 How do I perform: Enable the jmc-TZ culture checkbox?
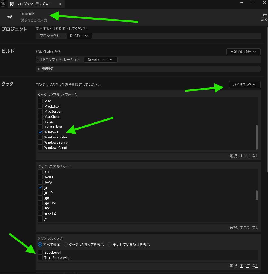click(40, 213)
